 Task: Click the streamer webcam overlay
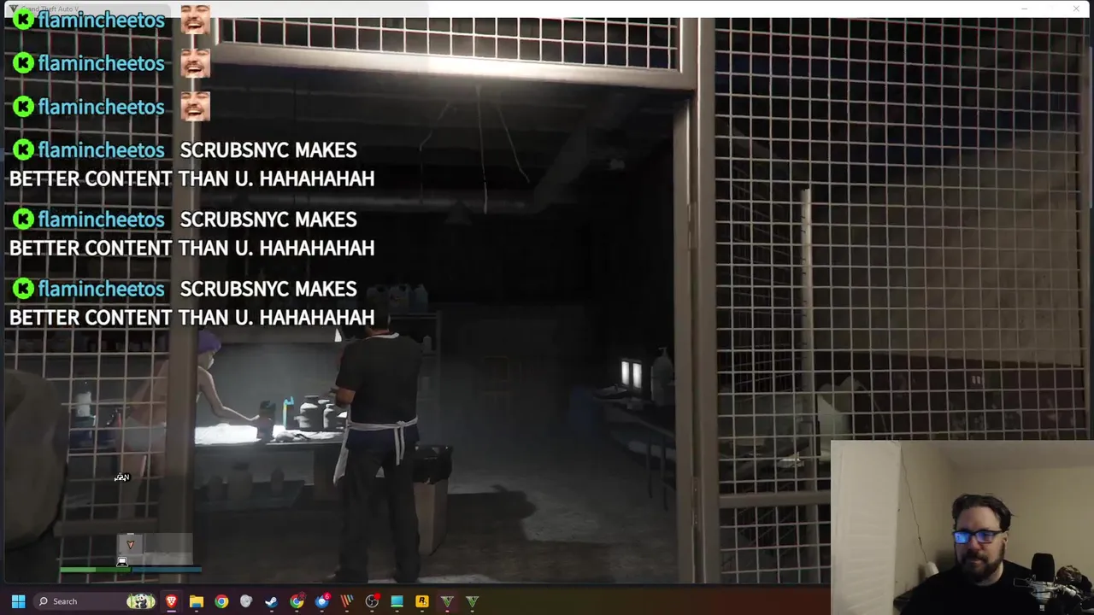[x=962, y=527]
